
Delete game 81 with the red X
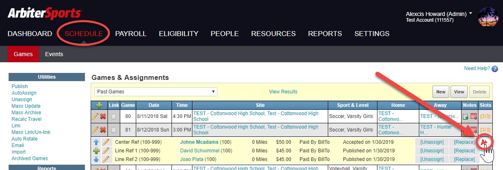tap(103, 130)
